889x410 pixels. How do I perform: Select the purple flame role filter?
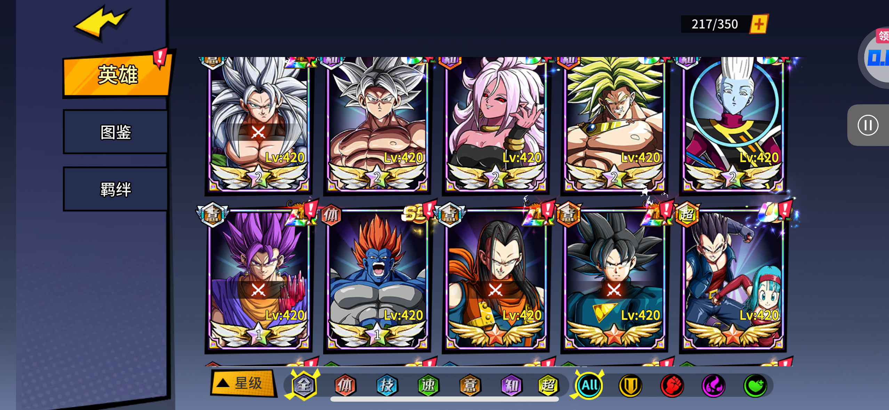coord(713,385)
